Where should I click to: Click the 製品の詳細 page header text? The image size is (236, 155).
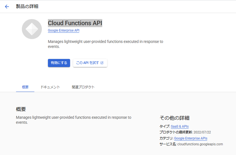(x=27, y=7)
